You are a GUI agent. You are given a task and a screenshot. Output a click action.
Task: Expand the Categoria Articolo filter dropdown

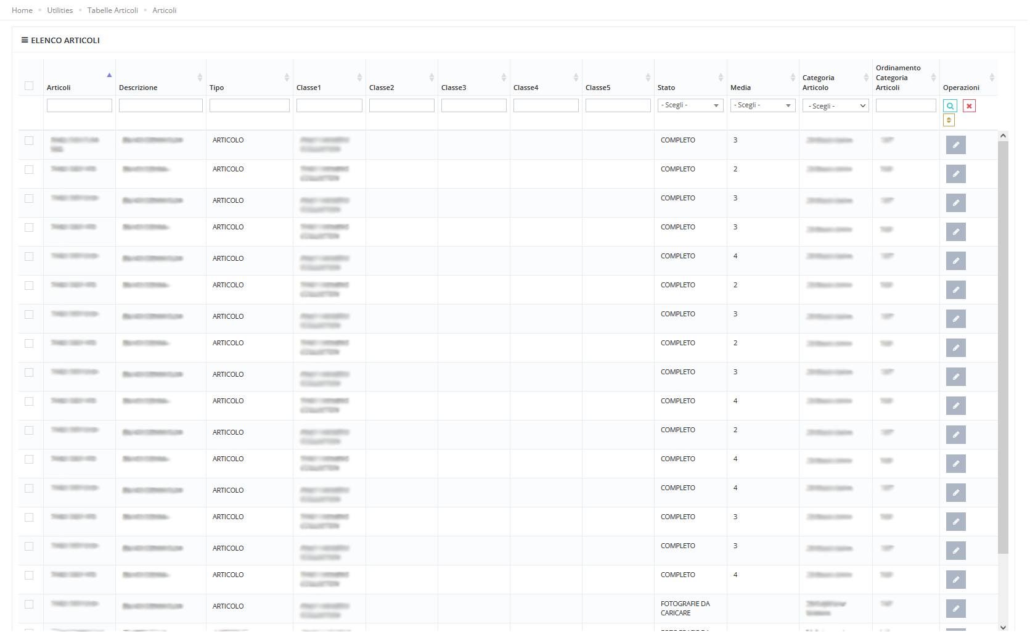[835, 106]
